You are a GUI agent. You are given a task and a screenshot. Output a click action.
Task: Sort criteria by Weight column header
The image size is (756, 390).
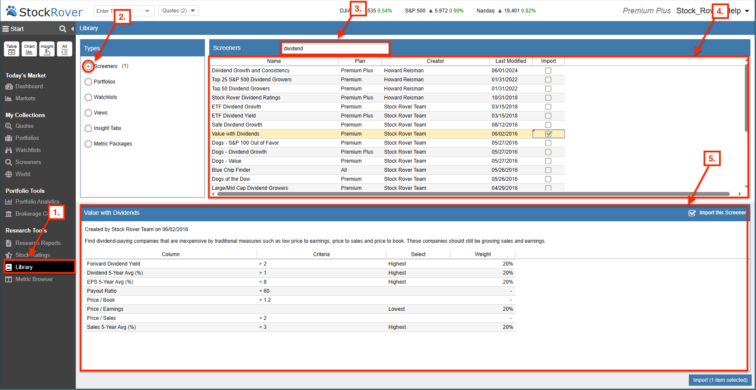click(x=483, y=254)
